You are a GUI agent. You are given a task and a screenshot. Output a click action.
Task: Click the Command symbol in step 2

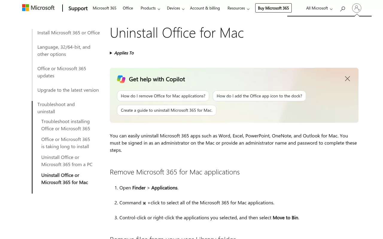coord(144,203)
